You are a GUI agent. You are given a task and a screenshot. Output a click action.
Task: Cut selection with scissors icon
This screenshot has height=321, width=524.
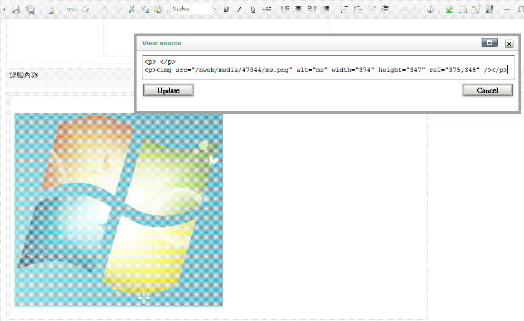point(132,9)
